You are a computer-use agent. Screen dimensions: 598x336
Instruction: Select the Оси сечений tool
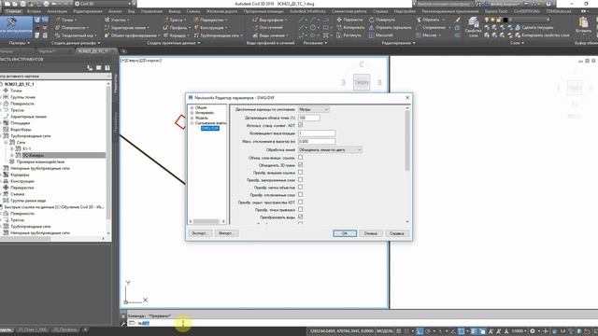(x=268, y=28)
